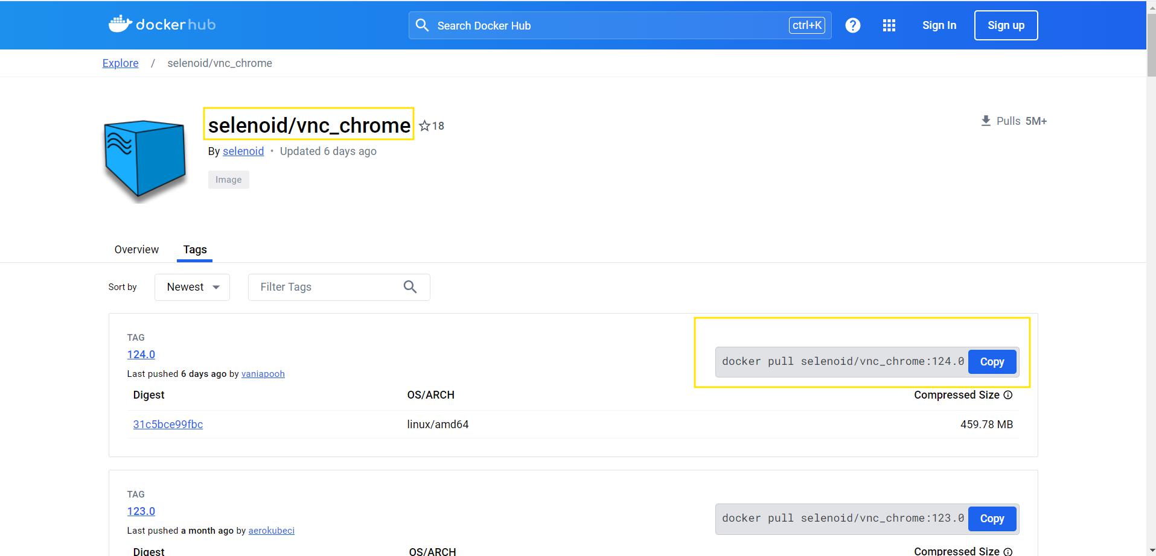The width and height of the screenshot is (1156, 556).
Task: Click the Pulls download icon
Action: (986, 121)
